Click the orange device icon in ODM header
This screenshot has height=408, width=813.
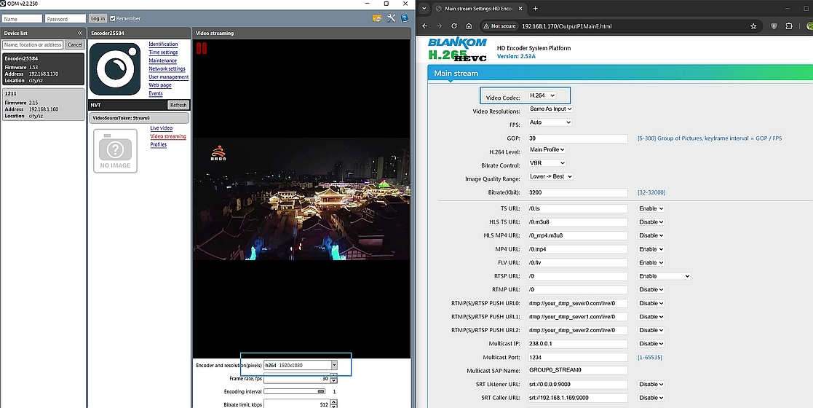coord(377,18)
